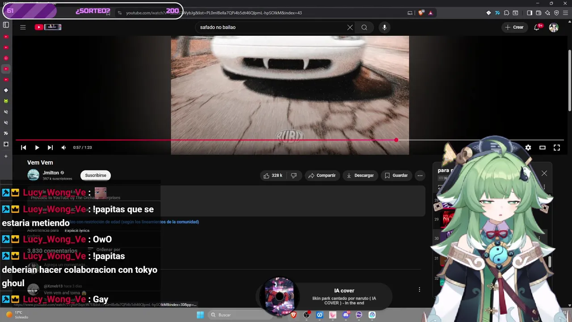This screenshot has width=572, height=322.
Task: Open the Windows Start menu
Action: [200, 315]
